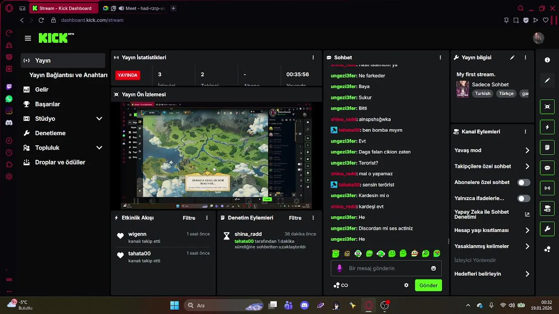Toggle activity feed lightning widget button
559x314 pixels.
[547, 127]
